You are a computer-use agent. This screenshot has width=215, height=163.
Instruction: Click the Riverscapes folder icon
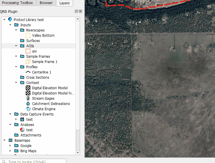(22, 30)
